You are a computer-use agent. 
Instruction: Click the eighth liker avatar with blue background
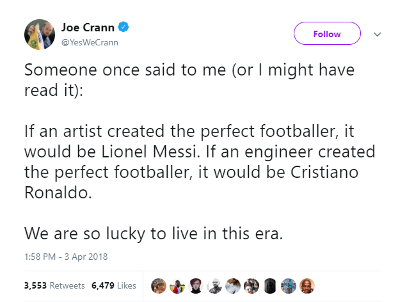[289, 285]
